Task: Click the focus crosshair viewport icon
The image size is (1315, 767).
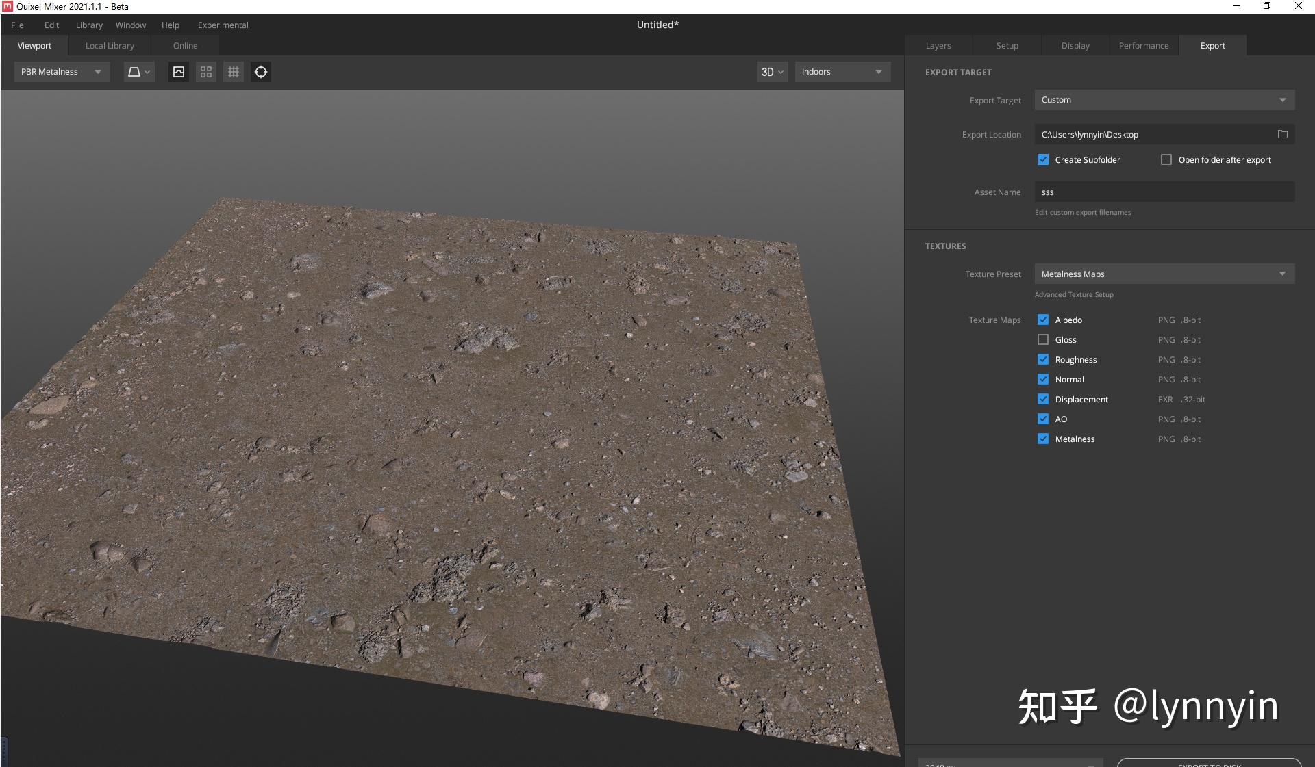Action: coord(260,72)
